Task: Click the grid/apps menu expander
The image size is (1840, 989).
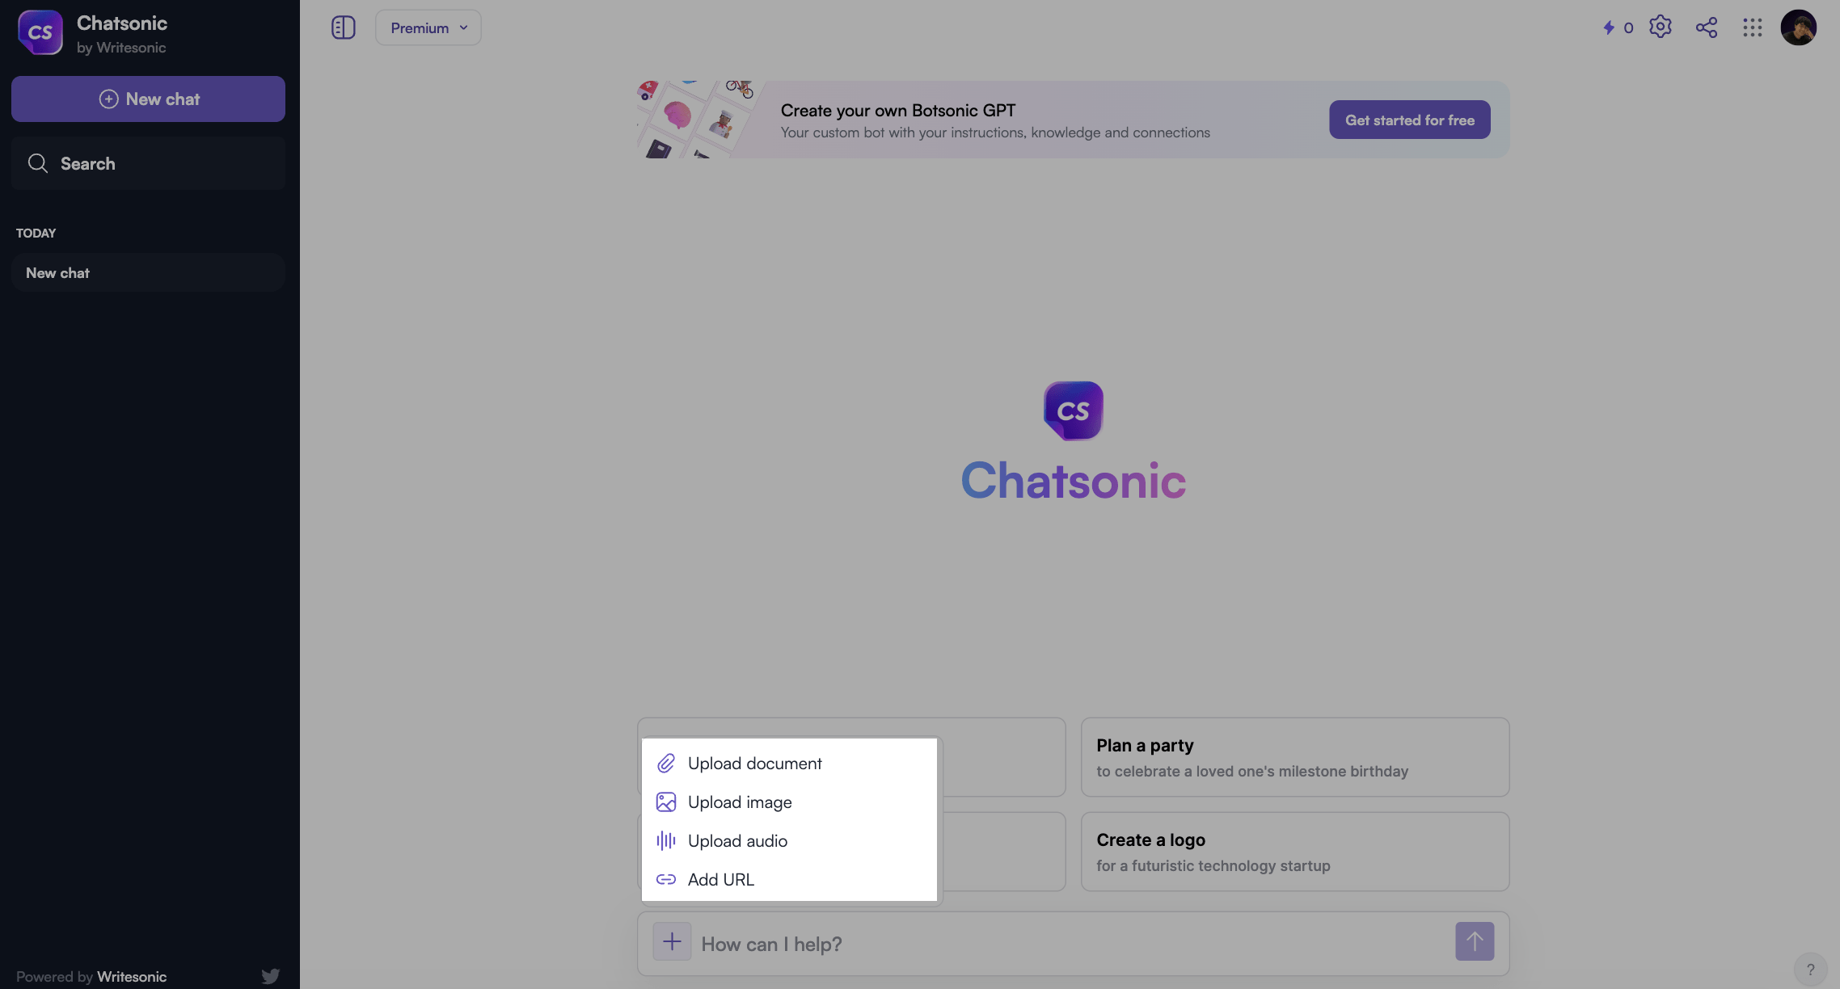Action: click(x=1752, y=27)
